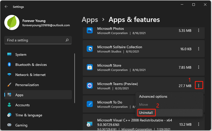
Task: Open Gaming settings
Action: (38, 125)
